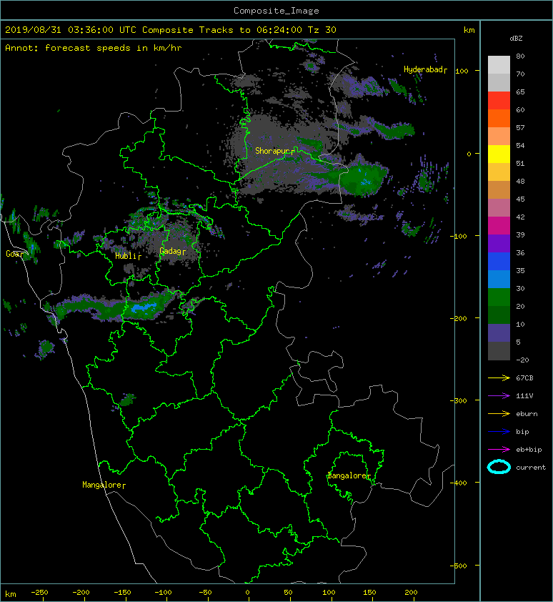Select the '-500' tick on the vertical axis

tap(459, 566)
